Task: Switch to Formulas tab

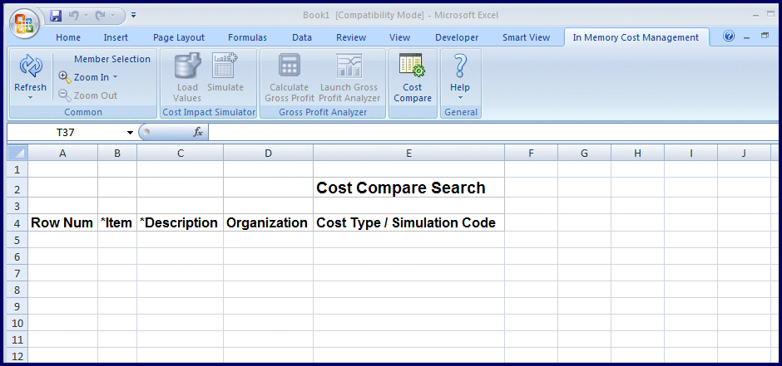Action: (247, 37)
